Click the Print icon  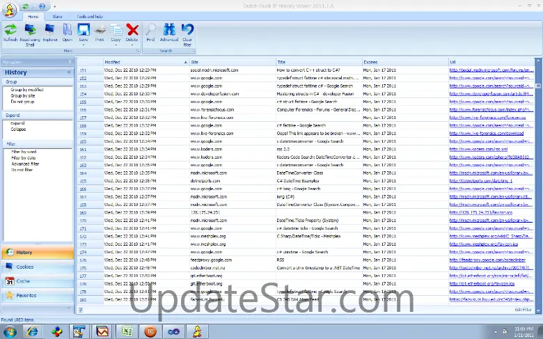pos(100,30)
